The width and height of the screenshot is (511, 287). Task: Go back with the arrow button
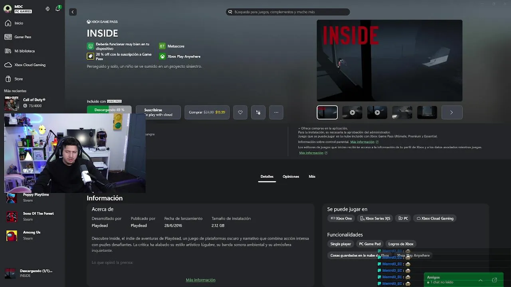[73, 12]
